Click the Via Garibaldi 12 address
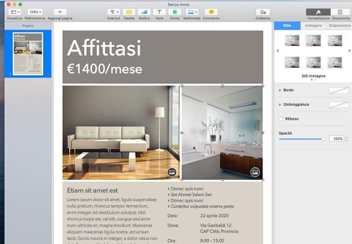This screenshot has width=352, height=244. [216, 225]
